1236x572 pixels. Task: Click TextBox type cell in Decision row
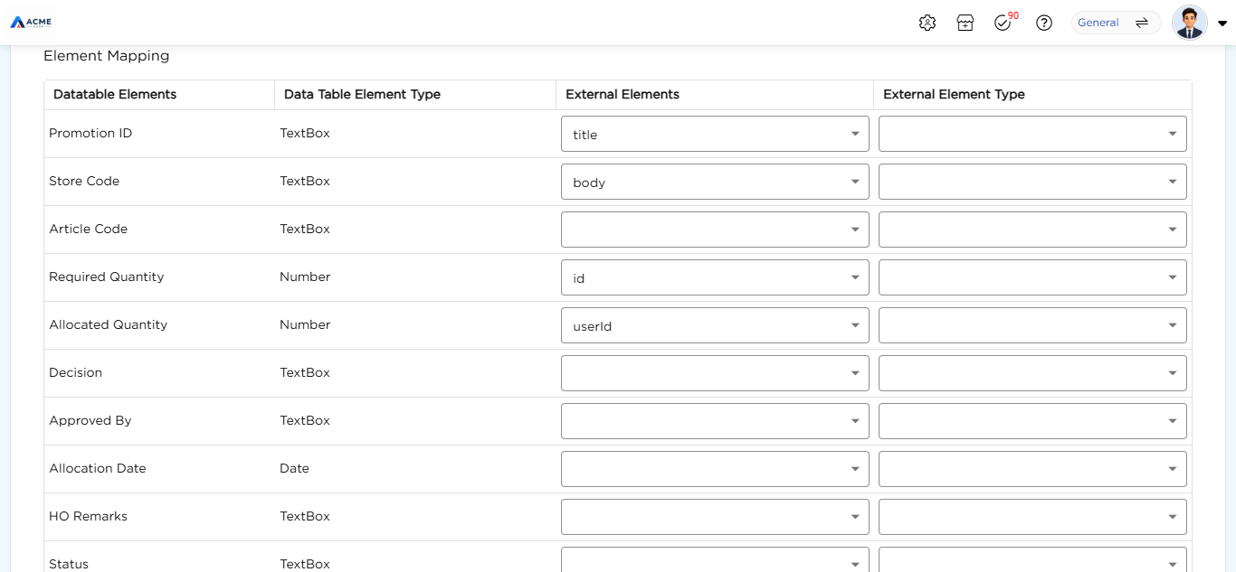(x=305, y=372)
